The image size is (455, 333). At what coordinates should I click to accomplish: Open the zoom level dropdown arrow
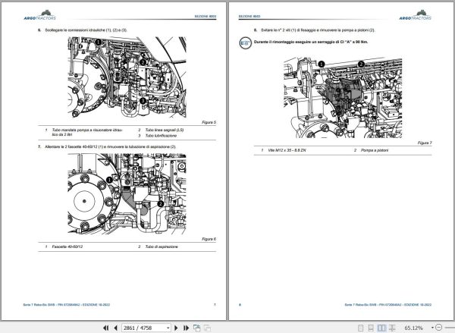(x=432, y=328)
